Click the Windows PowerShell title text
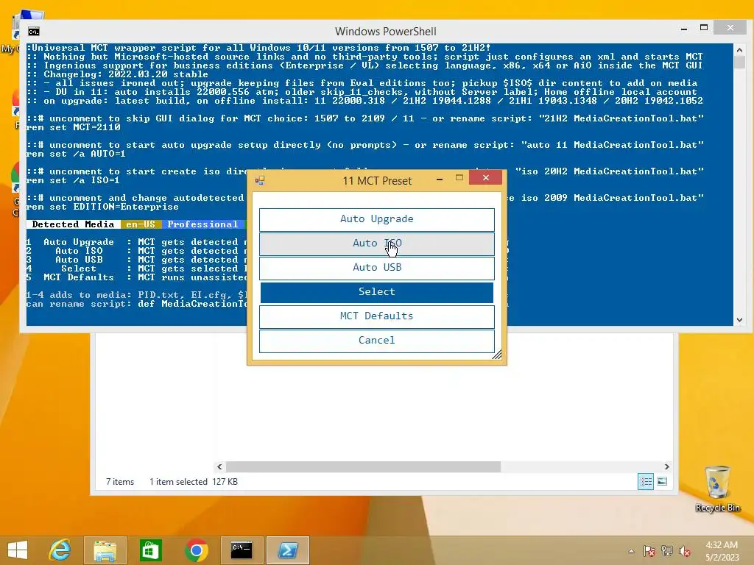754x565 pixels. (386, 32)
